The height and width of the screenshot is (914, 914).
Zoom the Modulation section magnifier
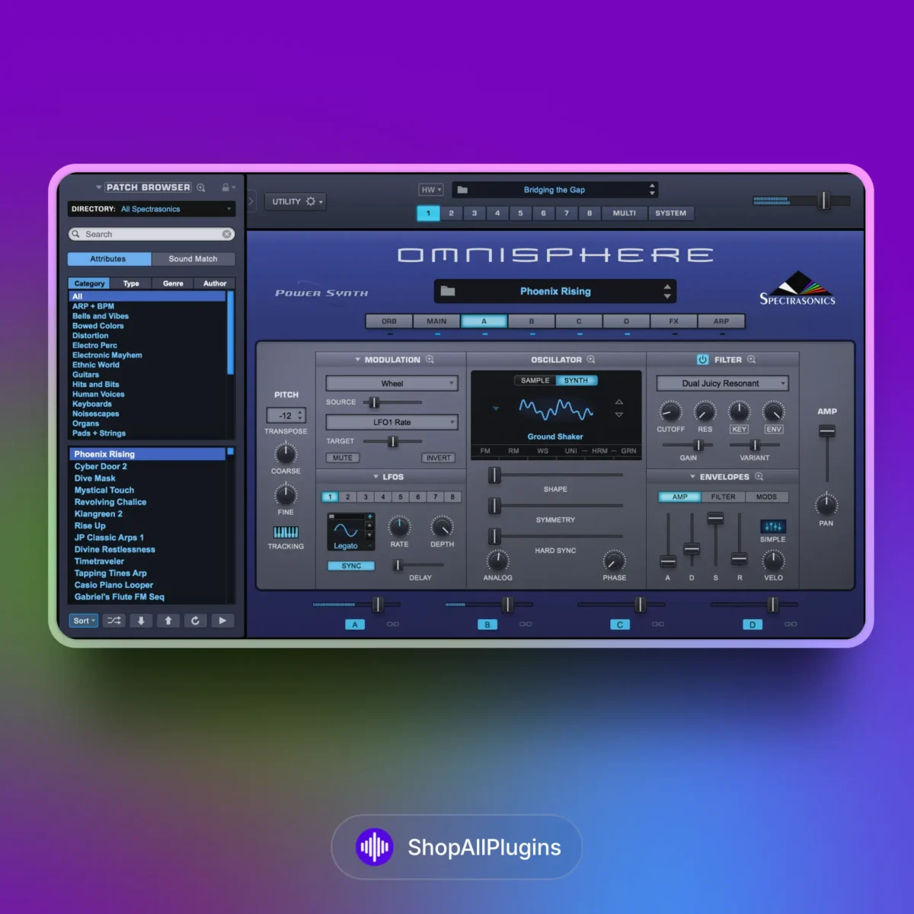pos(430,360)
